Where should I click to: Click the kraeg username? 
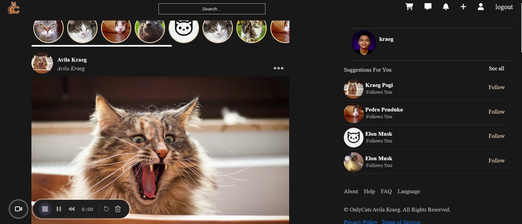[x=386, y=39]
